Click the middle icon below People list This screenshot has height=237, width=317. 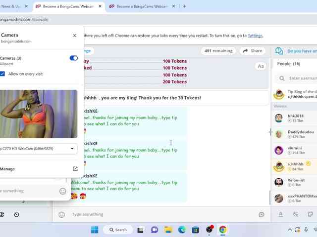[x=296, y=214]
